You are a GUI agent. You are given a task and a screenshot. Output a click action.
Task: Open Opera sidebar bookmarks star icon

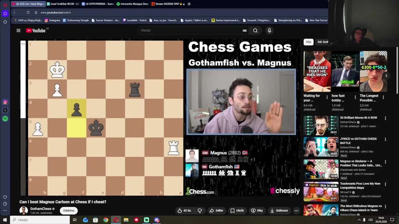tap(5, 22)
